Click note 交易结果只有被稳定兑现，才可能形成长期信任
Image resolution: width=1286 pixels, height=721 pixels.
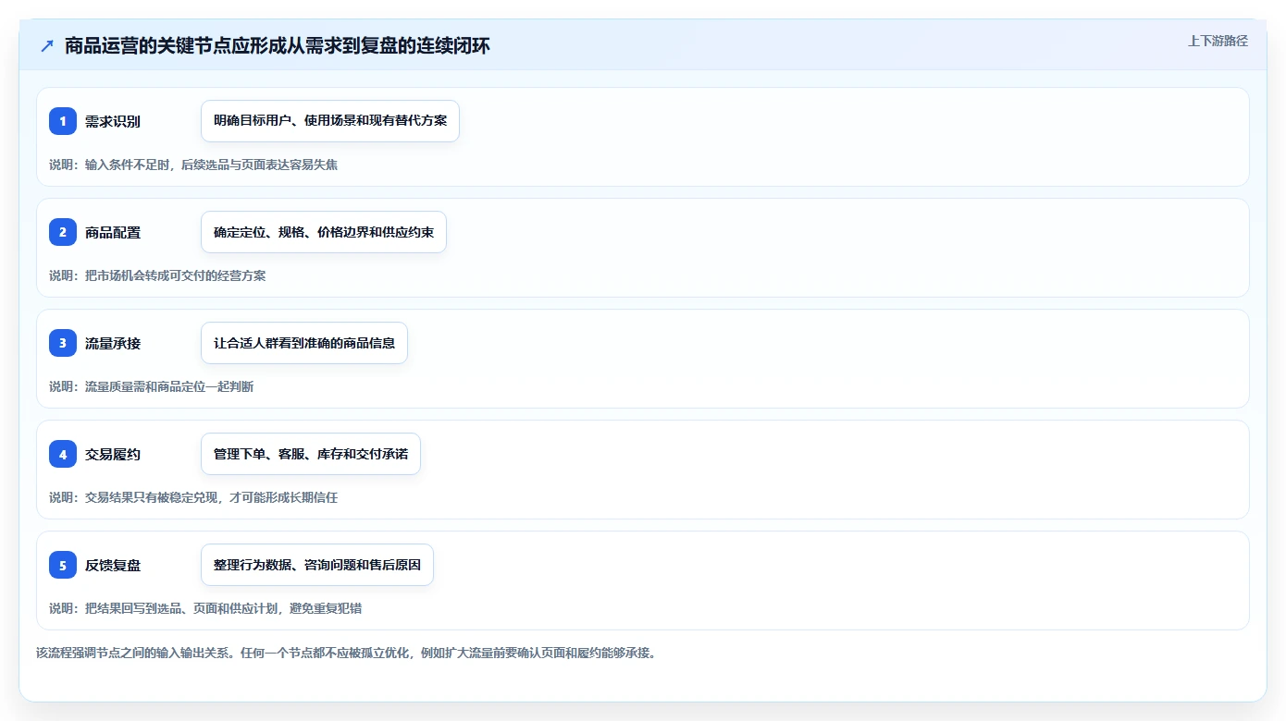point(193,497)
